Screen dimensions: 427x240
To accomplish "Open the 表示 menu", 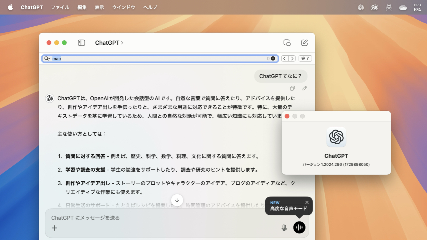I will click(x=99, y=7).
